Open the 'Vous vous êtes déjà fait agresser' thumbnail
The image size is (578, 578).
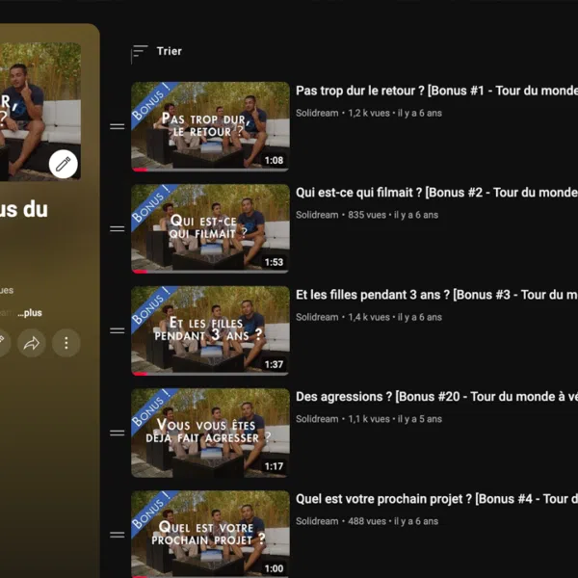click(x=210, y=433)
